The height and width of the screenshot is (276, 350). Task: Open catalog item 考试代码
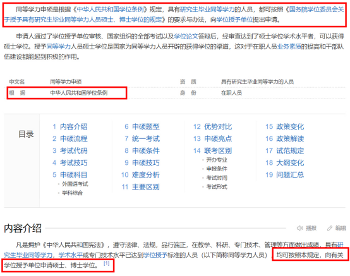coord(74,150)
